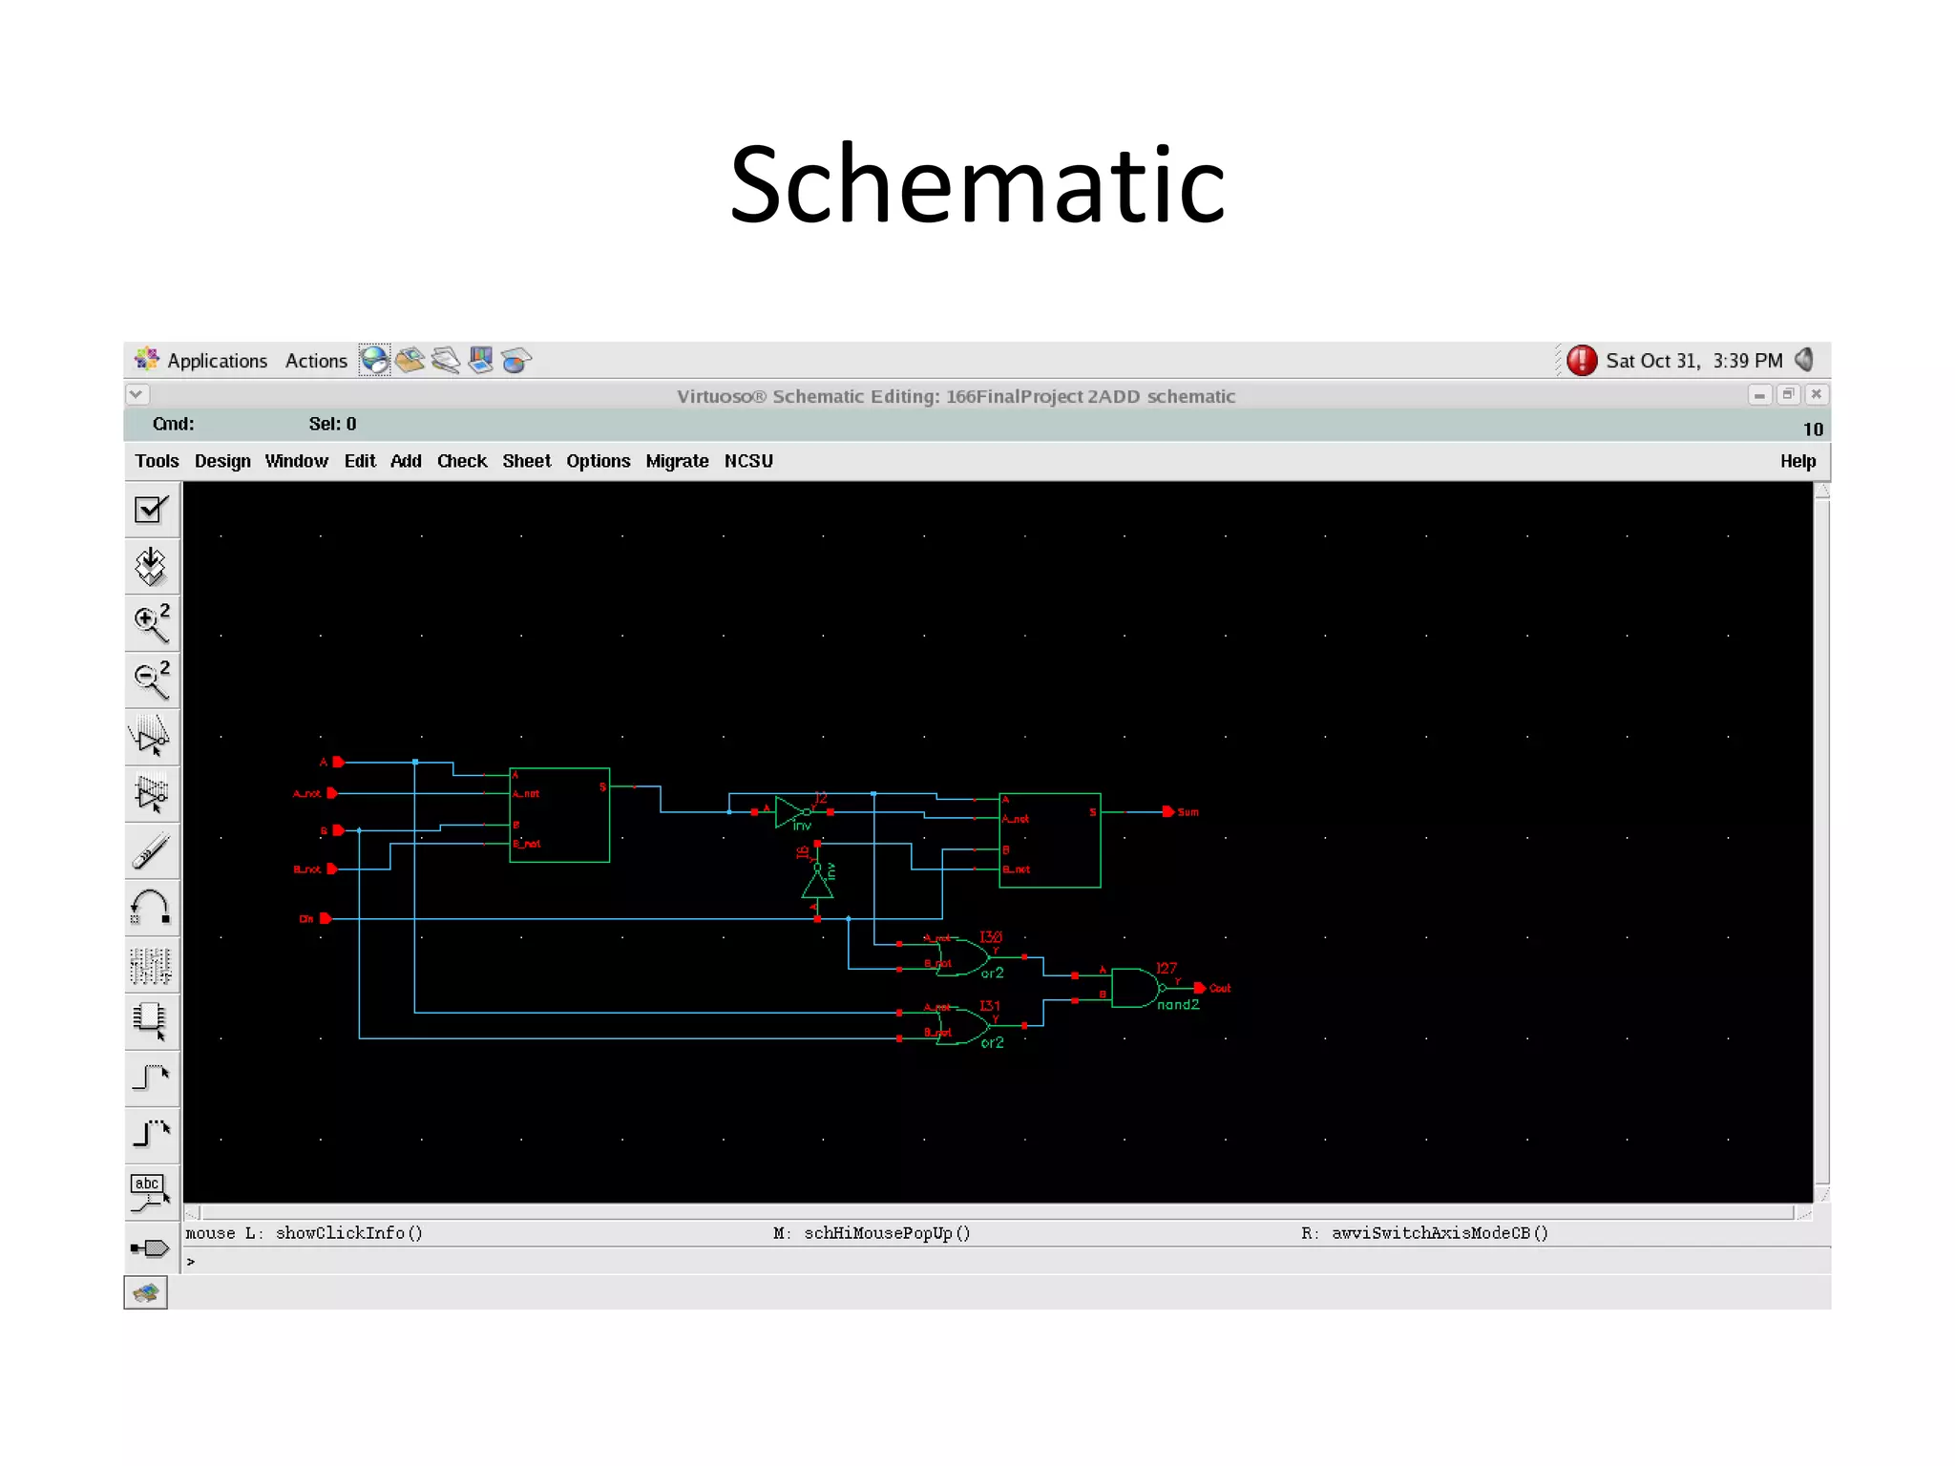Screen dimensions: 1955x1466
Task: Click the horizontal scrollbar below canvas
Action: coord(998,1212)
